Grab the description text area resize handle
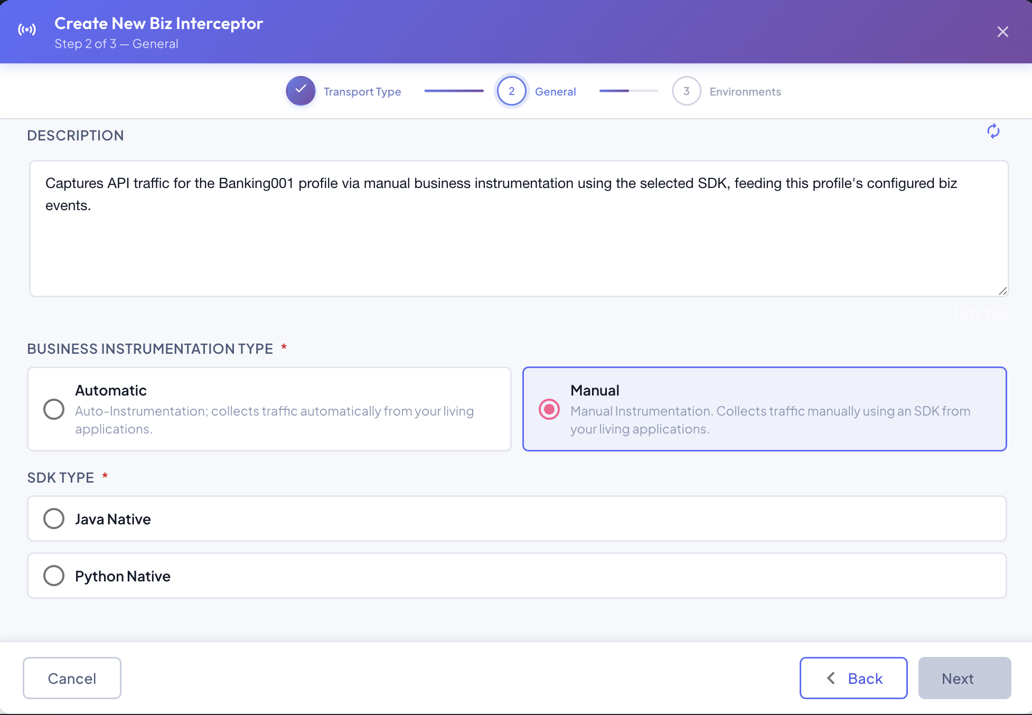This screenshot has height=715, width=1032. coord(1002,290)
